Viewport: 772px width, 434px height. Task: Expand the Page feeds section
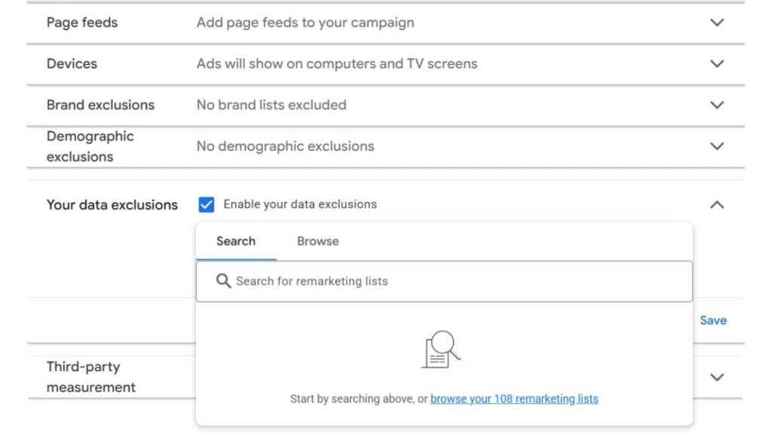point(718,22)
